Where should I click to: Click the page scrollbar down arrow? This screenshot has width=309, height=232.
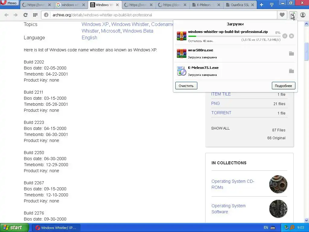pyautogui.click(x=307, y=220)
